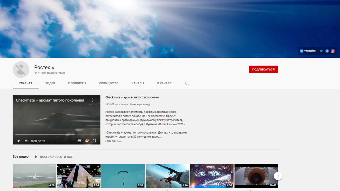This screenshot has height=191, width=340.
Task: Click the 44,4 тыс. подписчиков text
Action: (x=50, y=73)
